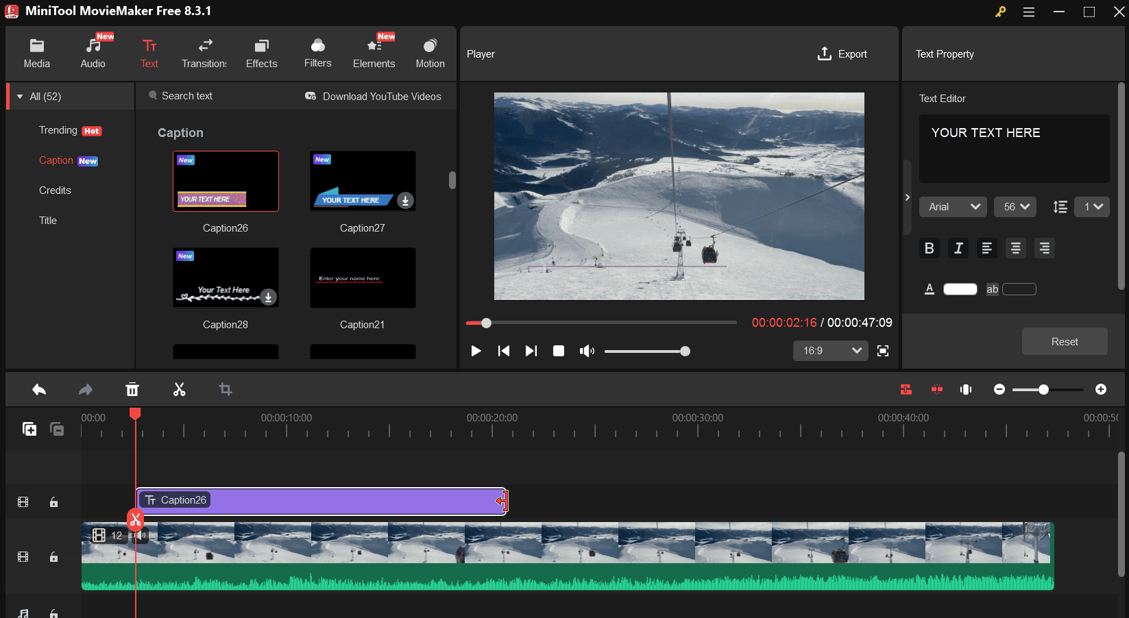The width and height of the screenshot is (1129, 618).
Task: Toggle bold formatting in Text Property
Action: 930,248
